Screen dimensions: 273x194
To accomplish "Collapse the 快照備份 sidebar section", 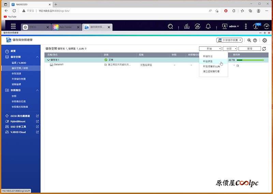I will pyautogui.click(x=37, y=90).
